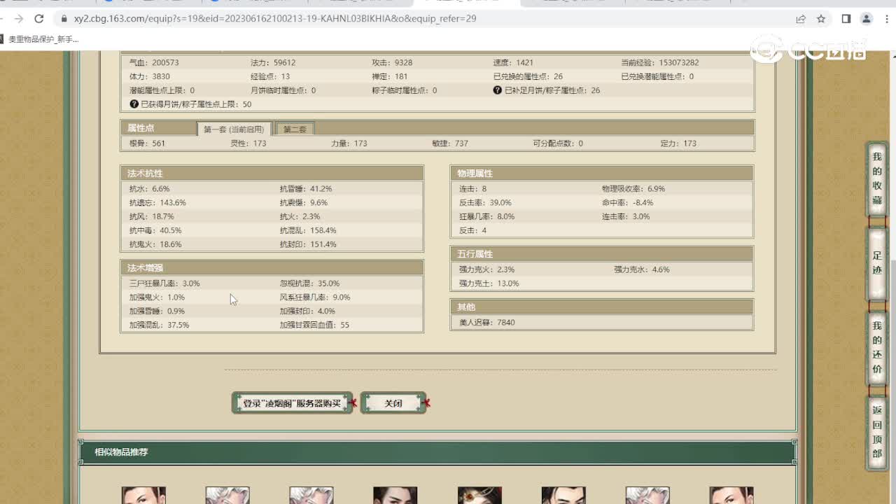Open the Chrome three-dot menu

pos(886,19)
